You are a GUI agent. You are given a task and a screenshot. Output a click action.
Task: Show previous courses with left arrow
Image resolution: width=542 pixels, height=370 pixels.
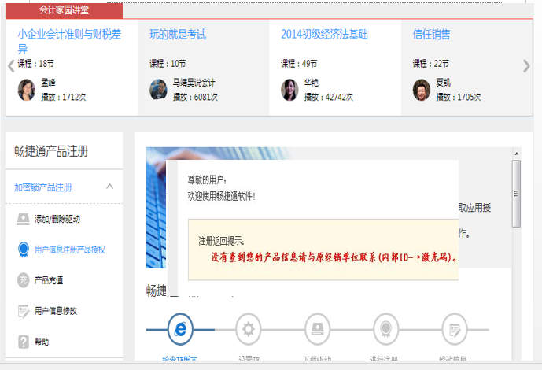(x=11, y=66)
